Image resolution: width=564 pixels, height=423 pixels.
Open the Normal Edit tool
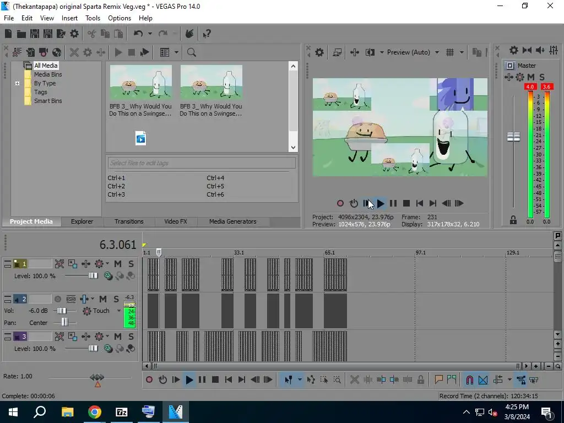pyautogui.click(x=289, y=379)
